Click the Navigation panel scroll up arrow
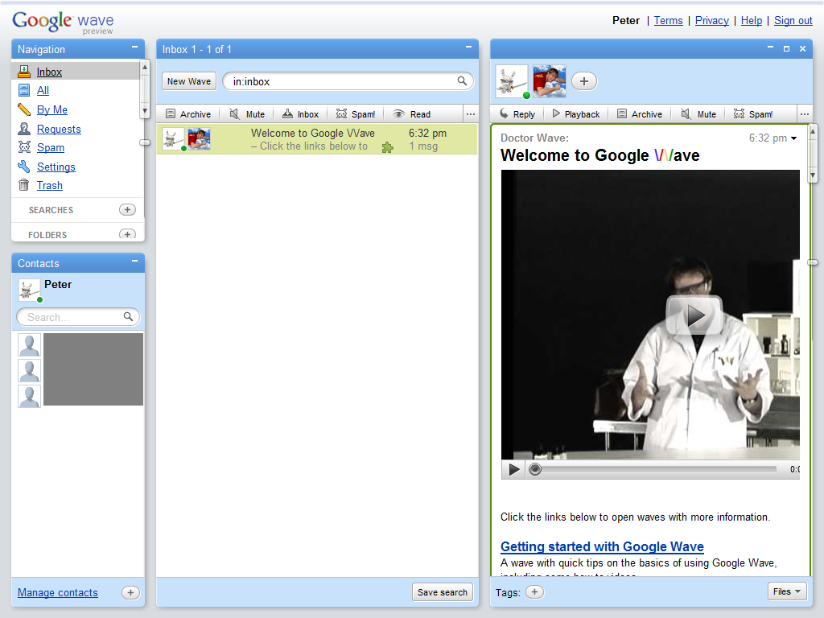 point(145,68)
